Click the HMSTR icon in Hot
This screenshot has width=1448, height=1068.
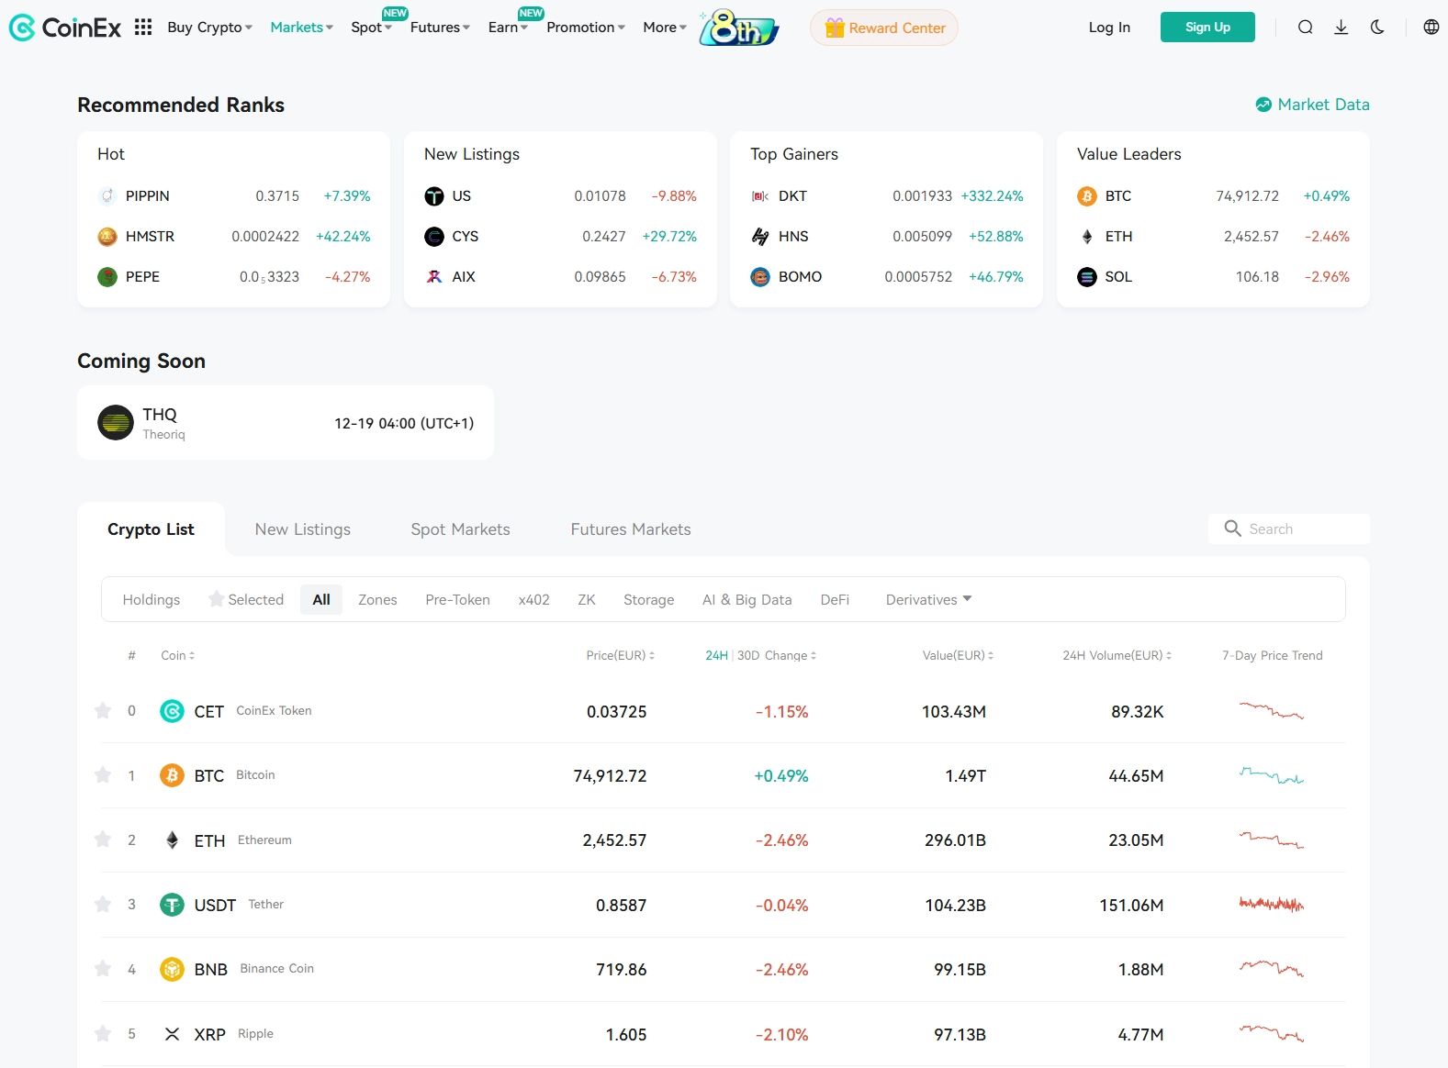(107, 237)
